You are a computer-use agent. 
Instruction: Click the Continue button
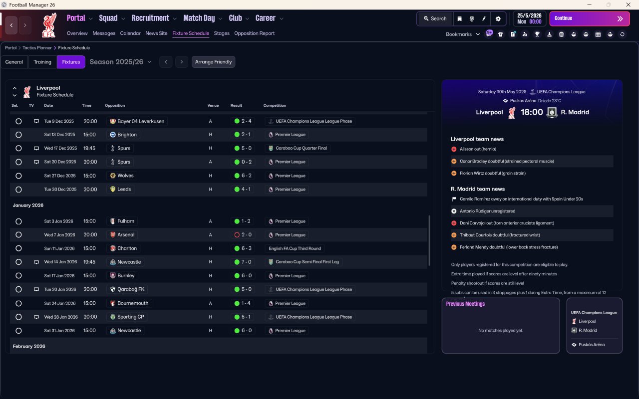[x=590, y=18]
